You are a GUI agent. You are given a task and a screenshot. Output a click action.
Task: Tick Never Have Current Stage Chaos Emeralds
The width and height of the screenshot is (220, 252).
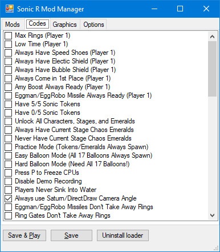tap(8, 138)
